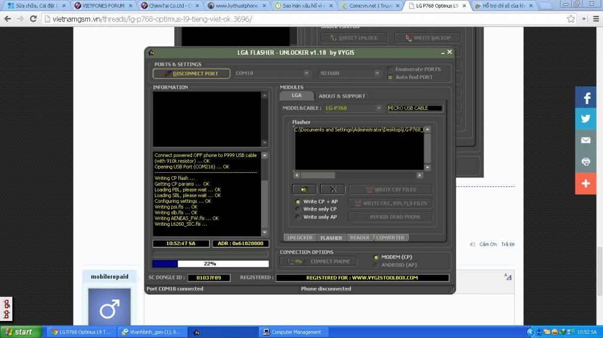Click mobilerepaid username link
Viewport: 603px width, 338px height.
pos(110,276)
